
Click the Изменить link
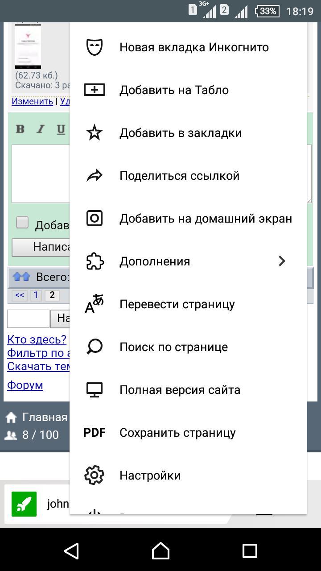click(x=32, y=101)
